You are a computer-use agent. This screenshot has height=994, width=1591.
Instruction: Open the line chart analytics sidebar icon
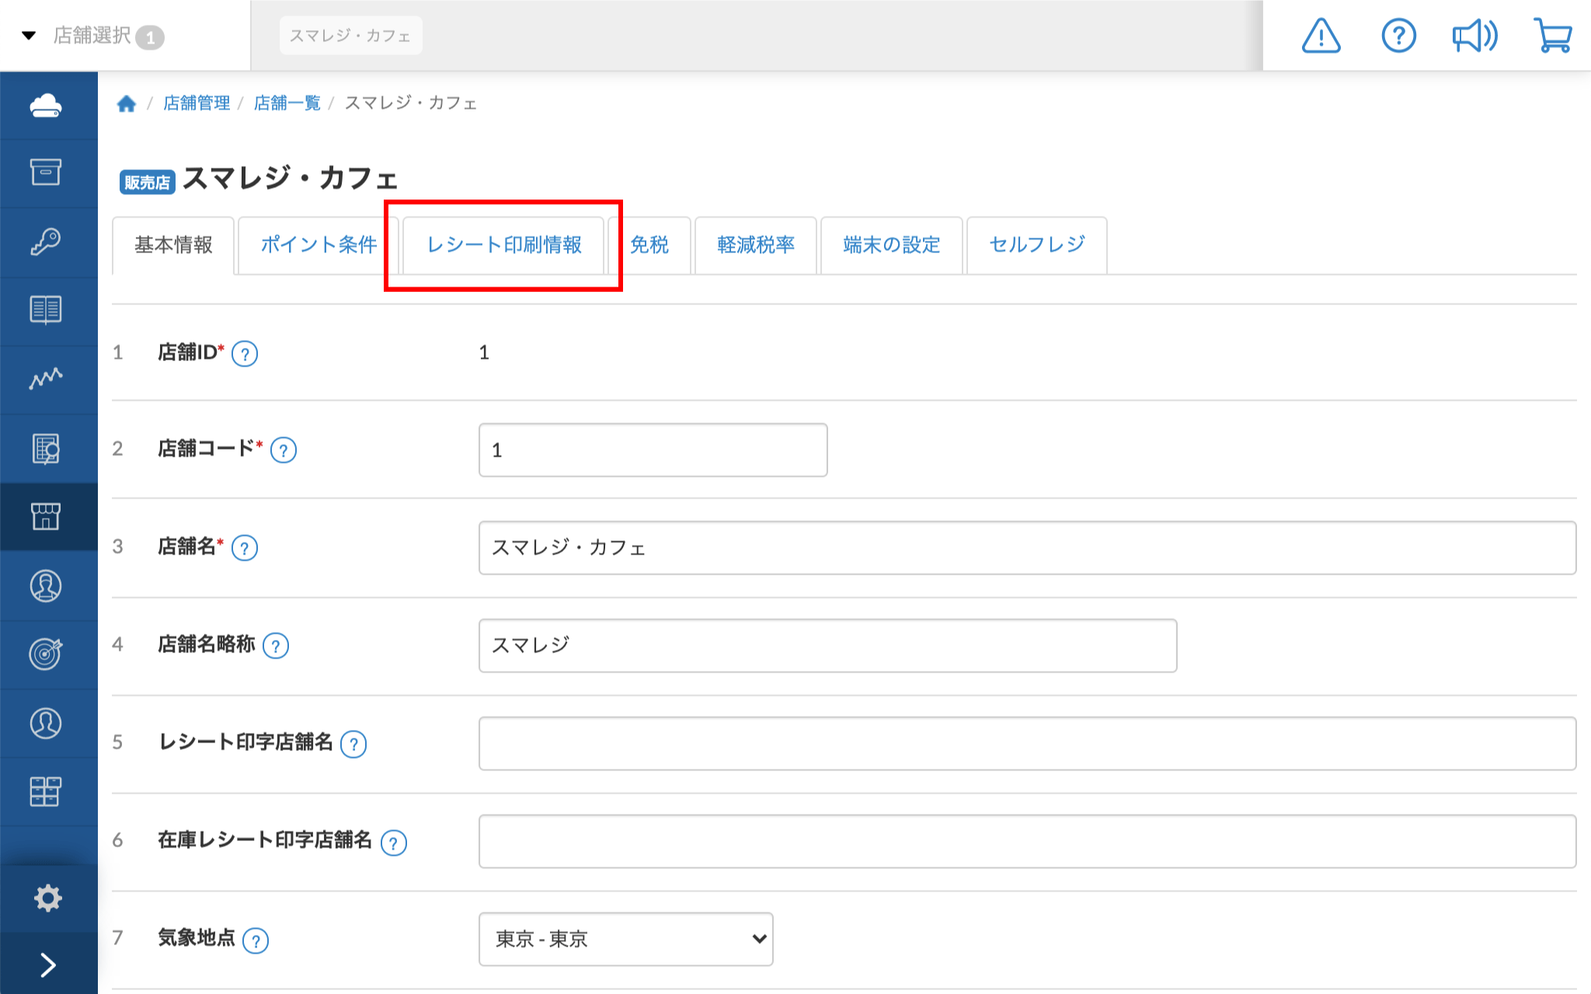pyautogui.click(x=46, y=378)
